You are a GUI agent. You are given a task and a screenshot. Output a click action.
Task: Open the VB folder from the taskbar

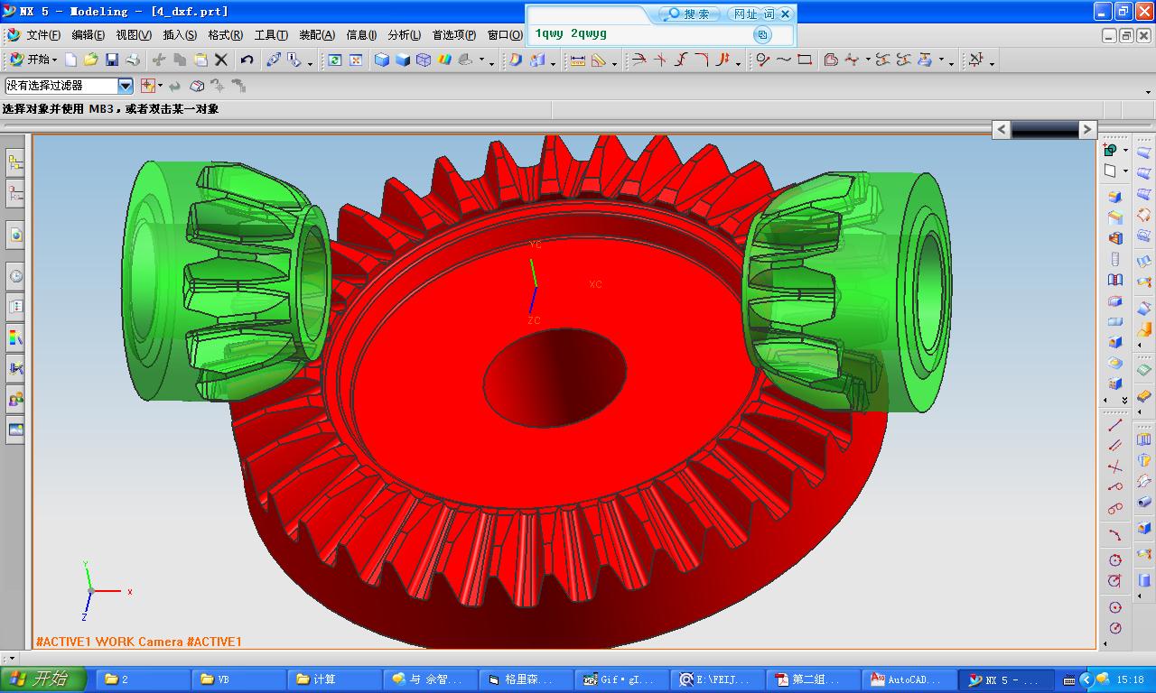click(x=238, y=679)
